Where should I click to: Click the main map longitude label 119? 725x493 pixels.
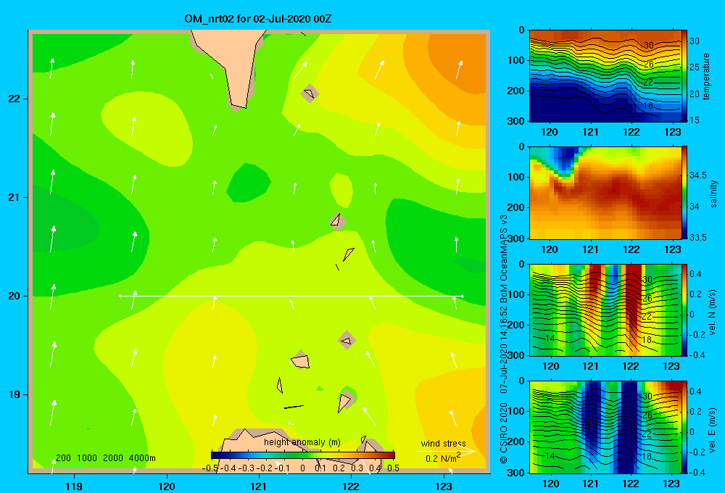[x=74, y=486]
